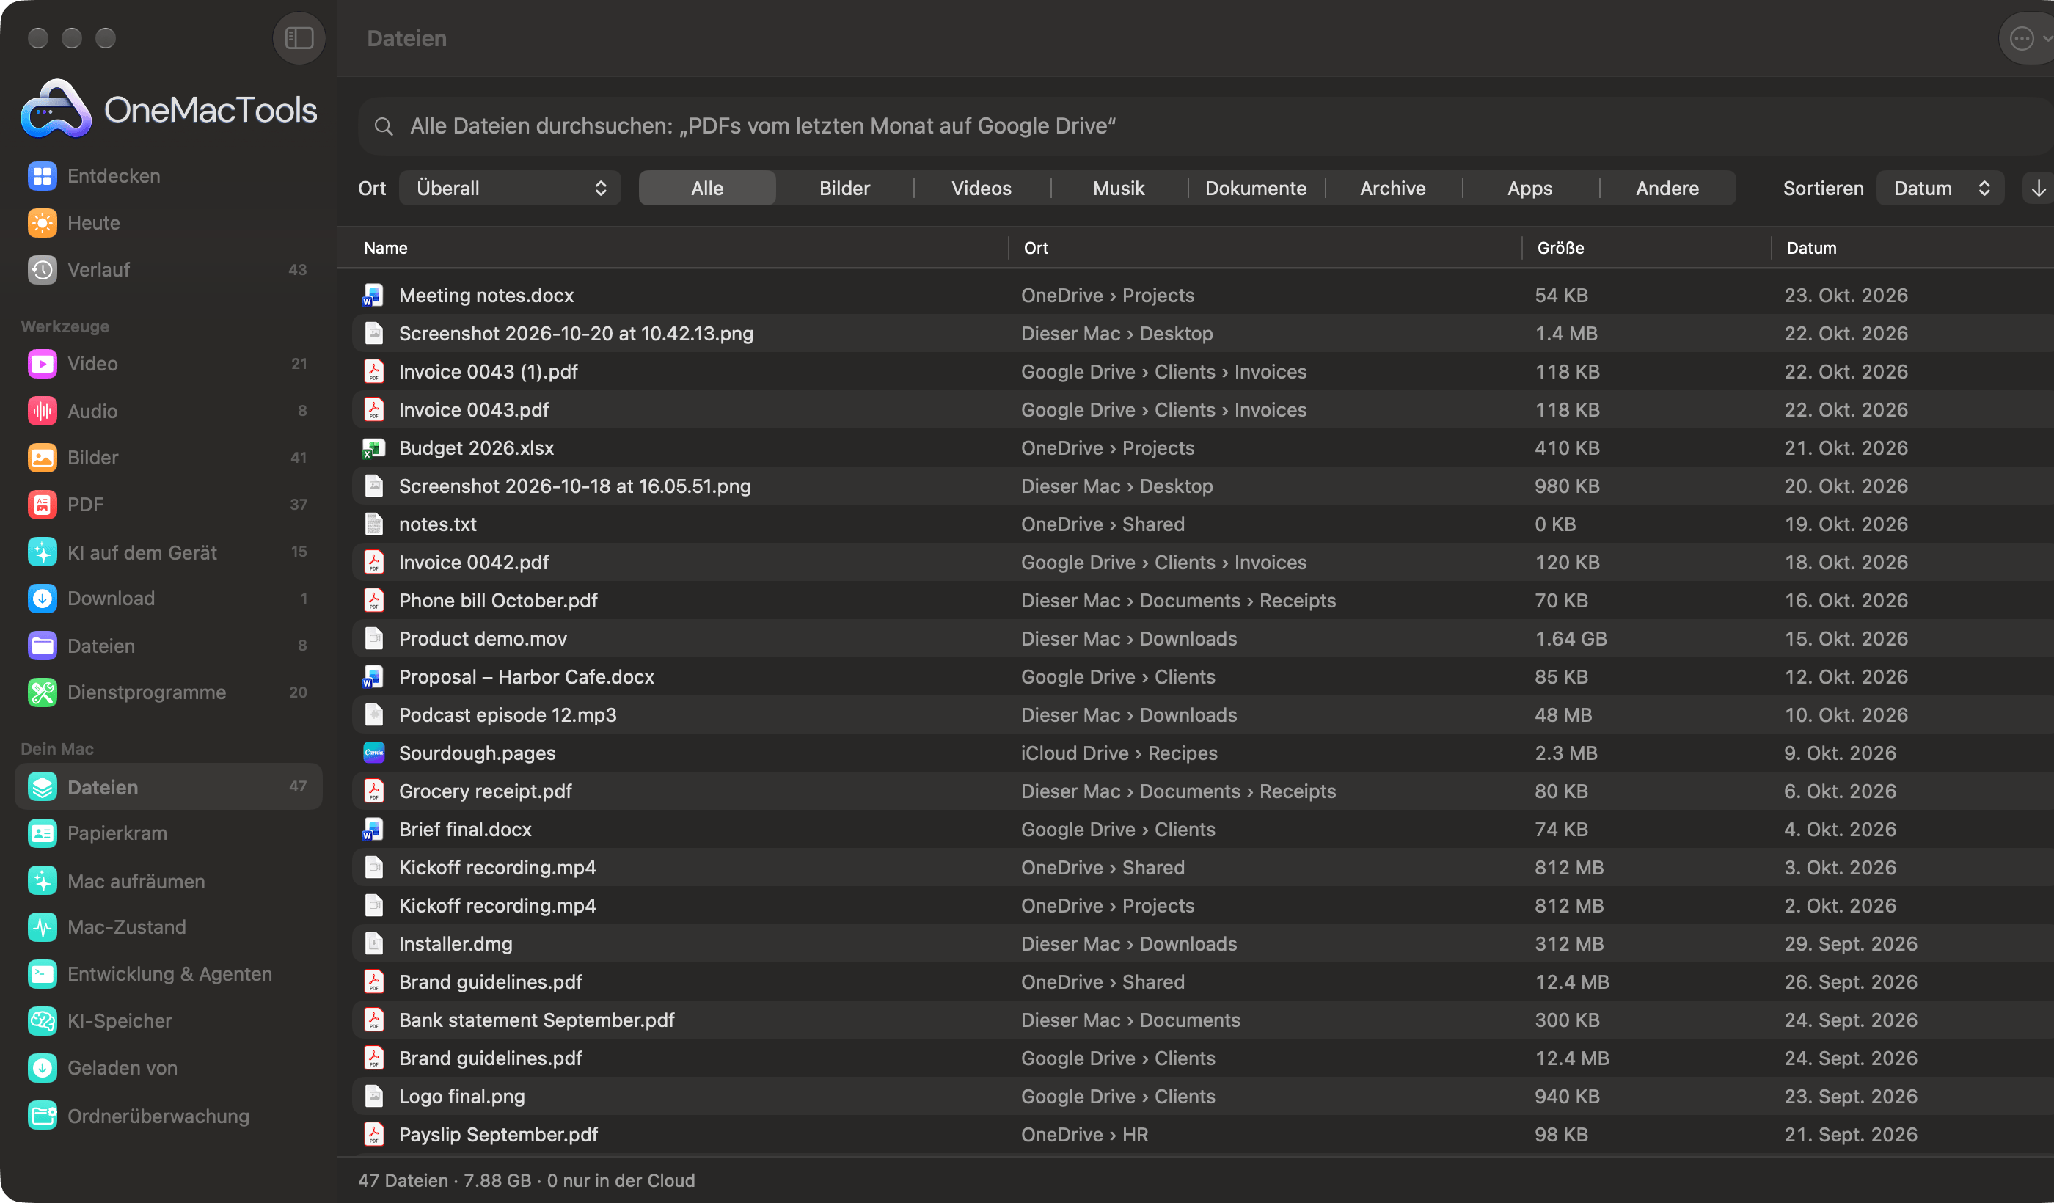Viewport: 2054px width, 1203px height.
Task: Select Dateien under Dein Mac
Action: click(169, 786)
